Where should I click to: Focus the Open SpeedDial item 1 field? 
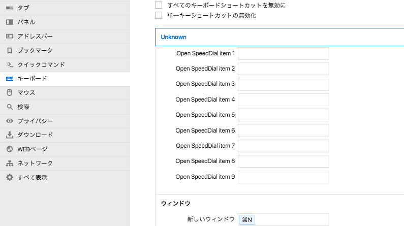[284, 53]
